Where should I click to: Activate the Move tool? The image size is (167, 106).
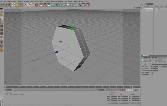(x=13, y=5)
